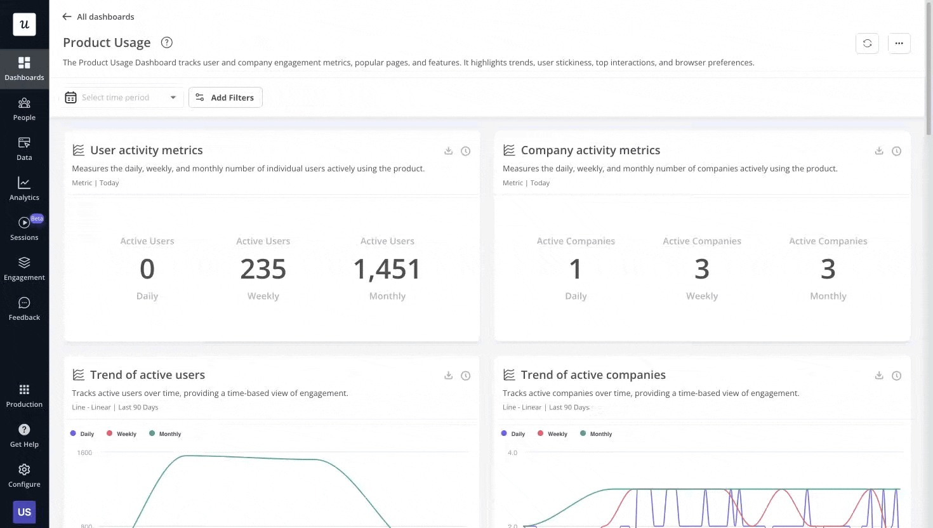The image size is (933, 528).
Task: Open the time period calendar picker
Action: pos(70,97)
